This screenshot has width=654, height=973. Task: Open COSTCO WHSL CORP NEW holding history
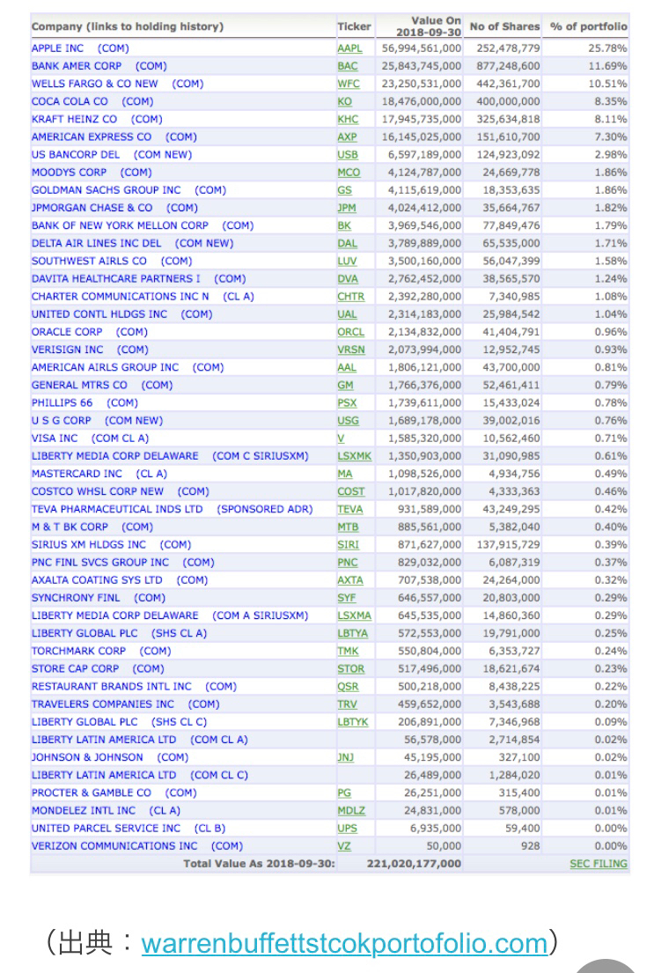click(120, 491)
